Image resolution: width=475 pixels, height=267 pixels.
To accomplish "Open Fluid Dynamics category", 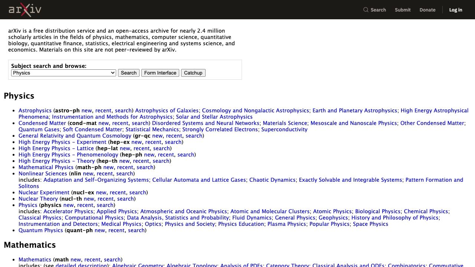I will coord(252,218).
